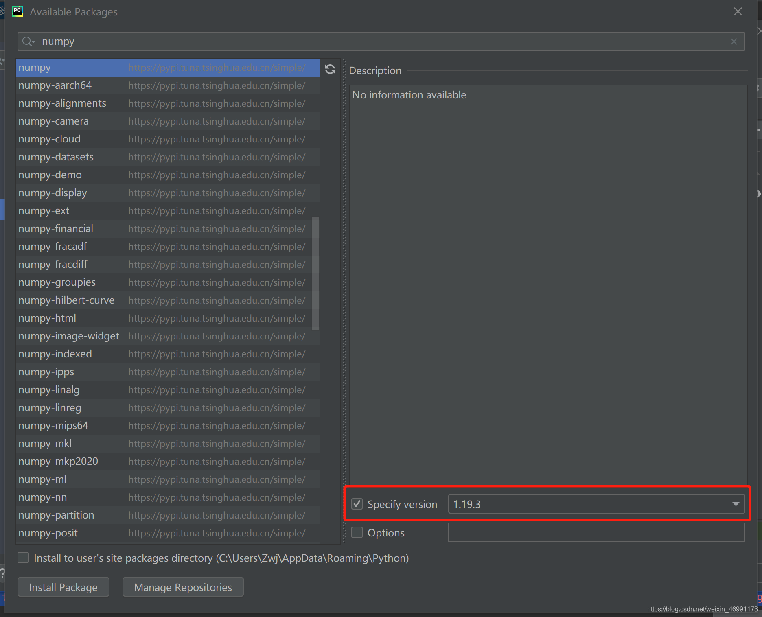
Task: Choose the numpy-linalg package
Action: [x=168, y=390]
